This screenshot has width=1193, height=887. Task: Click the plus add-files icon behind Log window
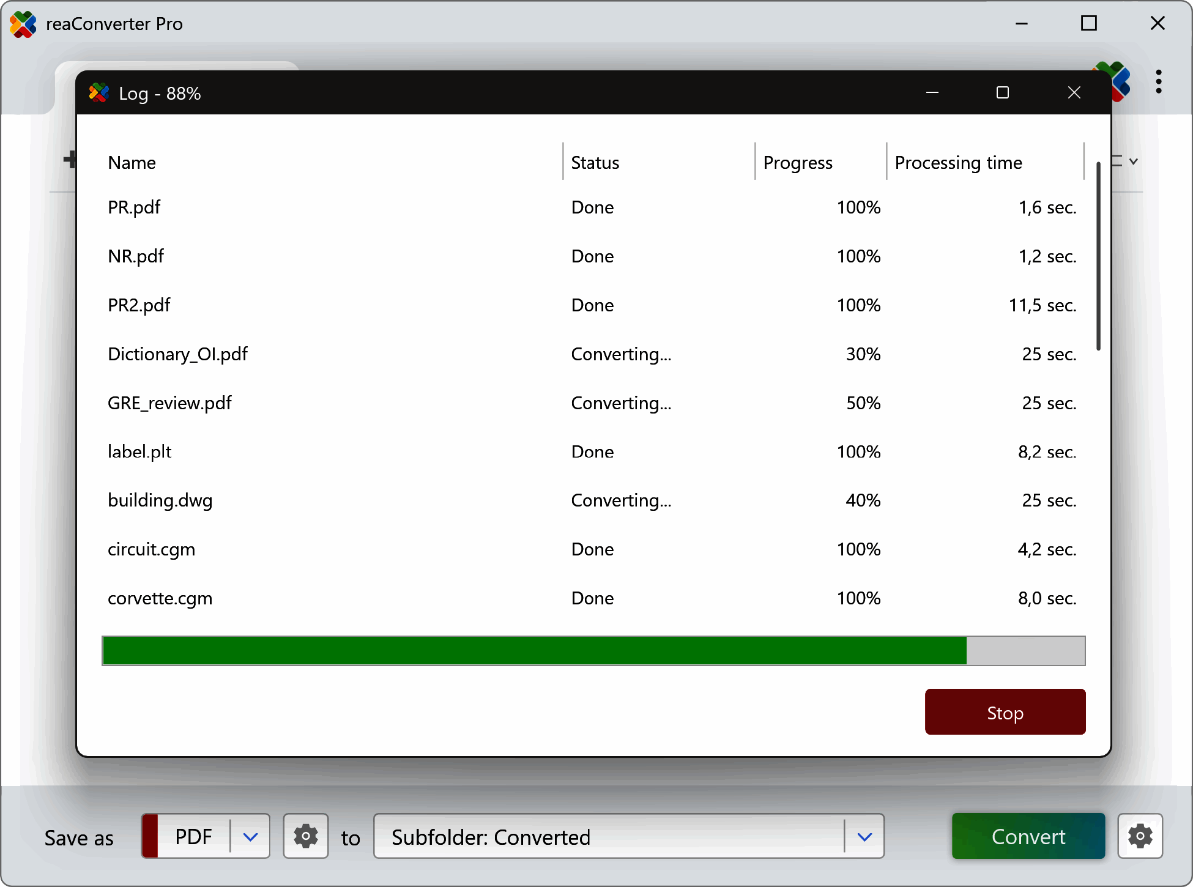click(69, 160)
